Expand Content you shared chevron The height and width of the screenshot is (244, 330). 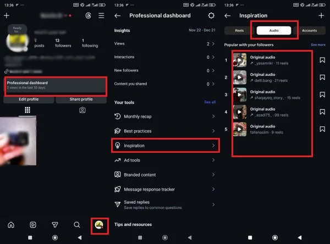(x=213, y=84)
